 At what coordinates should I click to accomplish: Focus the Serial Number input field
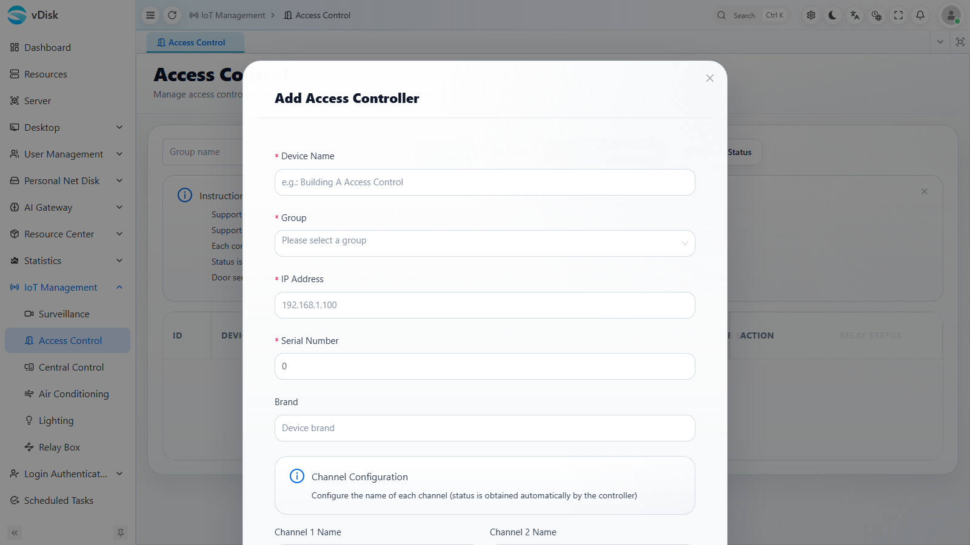(x=485, y=366)
